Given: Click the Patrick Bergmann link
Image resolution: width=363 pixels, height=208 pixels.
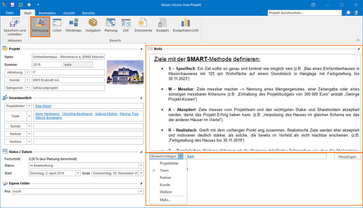Looking at the screenshot, I should tap(49, 118).
